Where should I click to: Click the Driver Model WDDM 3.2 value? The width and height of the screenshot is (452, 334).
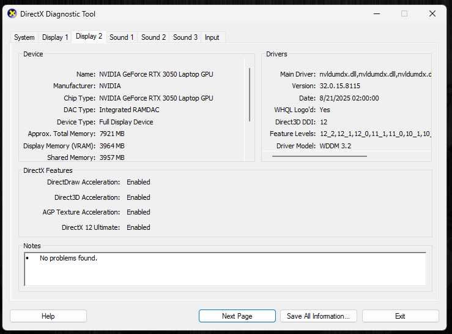[335, 146]
